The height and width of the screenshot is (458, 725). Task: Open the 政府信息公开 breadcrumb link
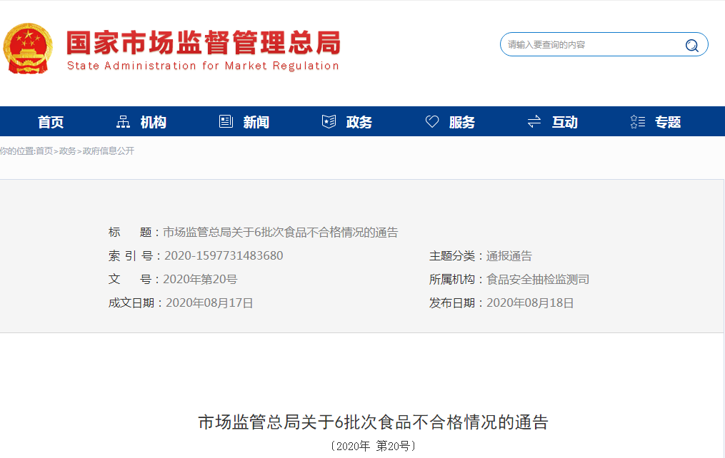point(109,151)
